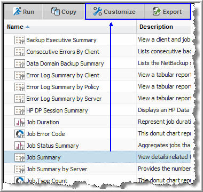Select the Backup Executive Summary table icon
203x192 pixels.
(20, 40)
